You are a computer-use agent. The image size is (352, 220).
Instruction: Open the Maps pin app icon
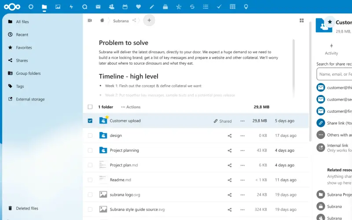click(246, 7)
